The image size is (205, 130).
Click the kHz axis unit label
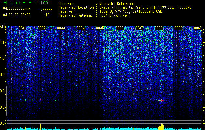pyautogui.click(x=3, y=26)
